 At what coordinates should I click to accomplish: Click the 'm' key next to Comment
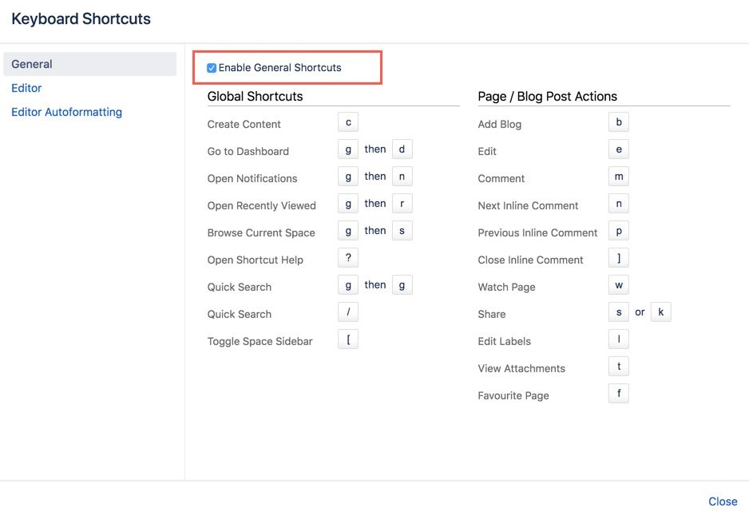pos(619,177)
